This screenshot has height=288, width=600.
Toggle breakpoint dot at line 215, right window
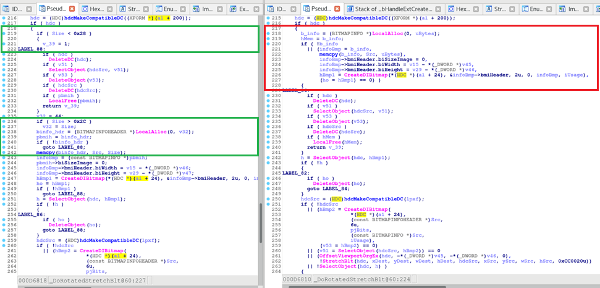pyautogui.click(x=268, y=18)
